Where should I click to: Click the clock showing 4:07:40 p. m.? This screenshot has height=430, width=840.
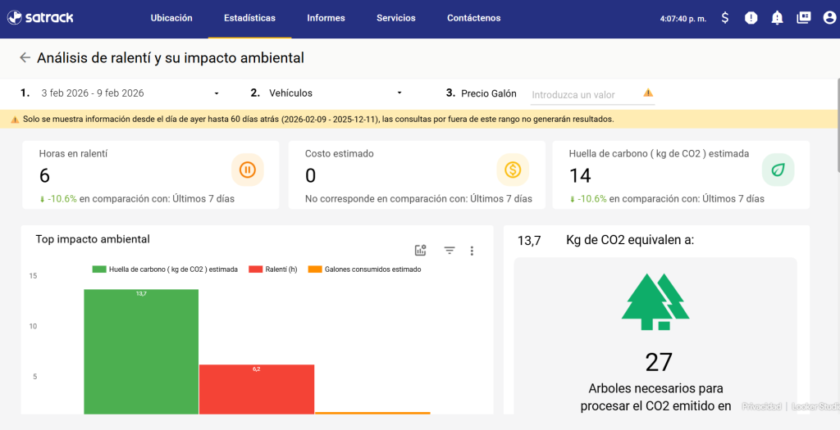(x=683, y=19)
